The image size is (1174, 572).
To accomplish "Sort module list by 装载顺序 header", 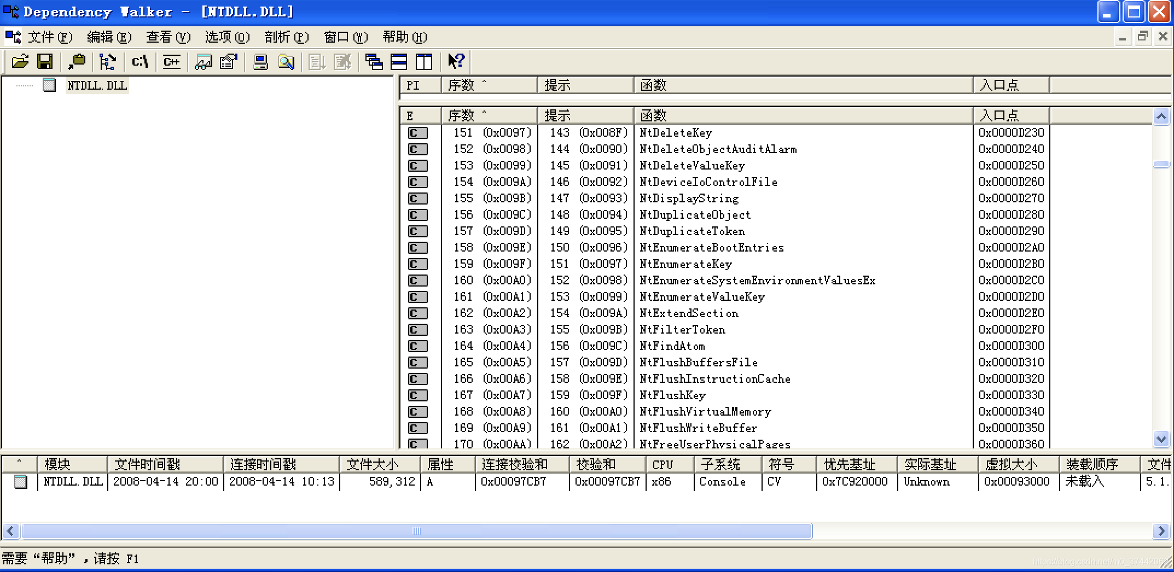I will click(x=1100, y=464).
